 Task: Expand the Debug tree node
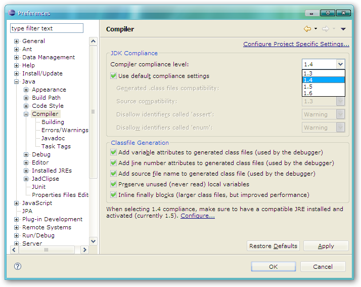[26, 154]
